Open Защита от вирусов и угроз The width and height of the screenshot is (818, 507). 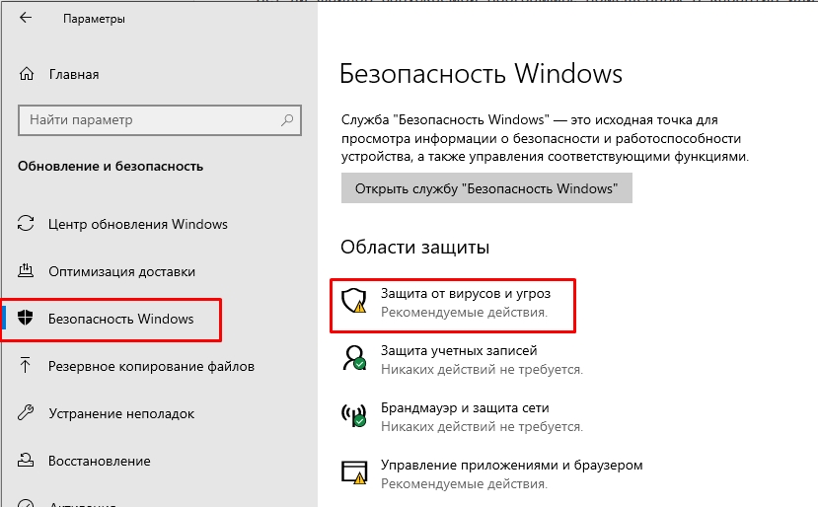tap(465, 294)
